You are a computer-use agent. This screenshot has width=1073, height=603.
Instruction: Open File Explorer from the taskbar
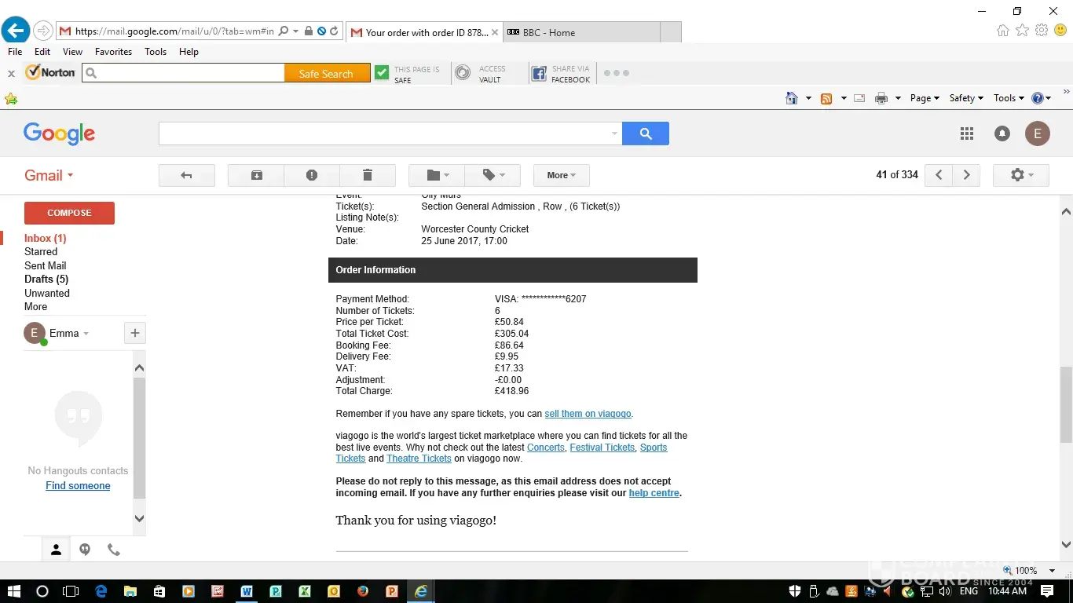[x=130, y=591]
